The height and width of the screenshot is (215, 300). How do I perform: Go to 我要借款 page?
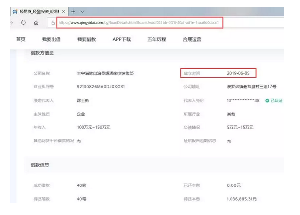coord(87,39)
